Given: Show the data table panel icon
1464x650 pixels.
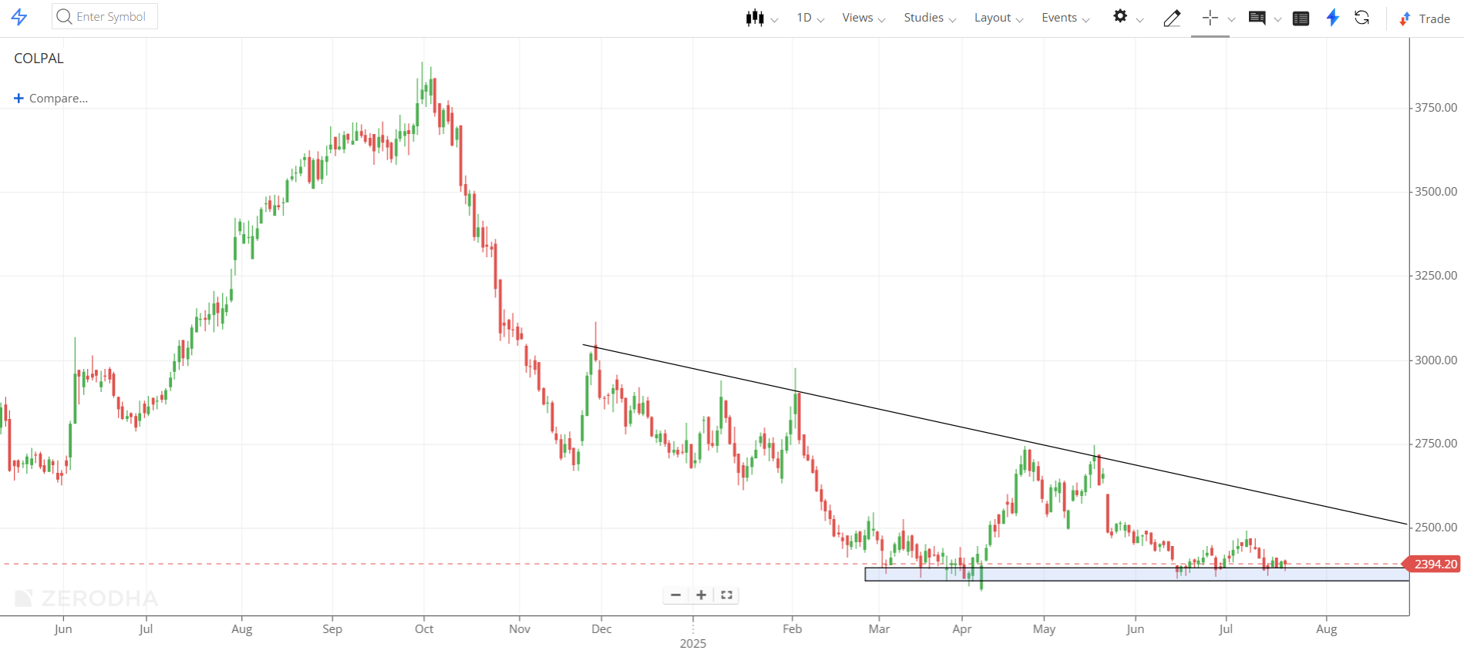Looking at the screenshot, I should [x=1301, y=18].
